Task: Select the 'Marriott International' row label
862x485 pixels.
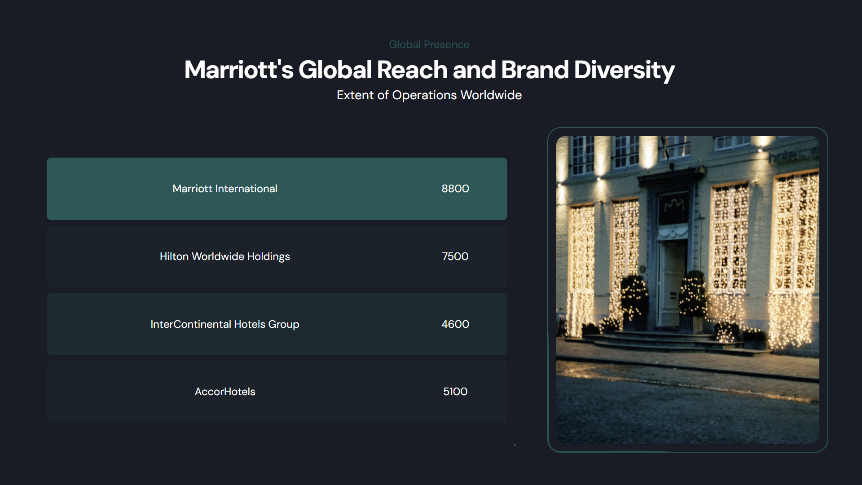Action: 224,189
